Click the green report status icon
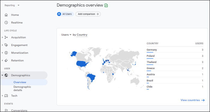This screenshot has width=210, height=112. click(x=106, y=5)
